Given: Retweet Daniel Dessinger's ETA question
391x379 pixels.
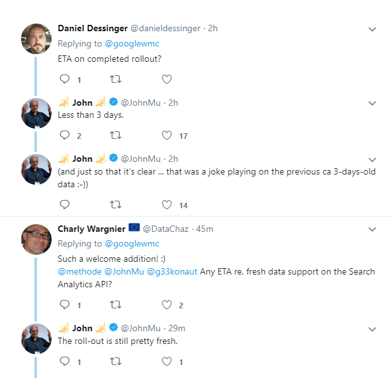Looking at the screenshot, I should [115, 80].
